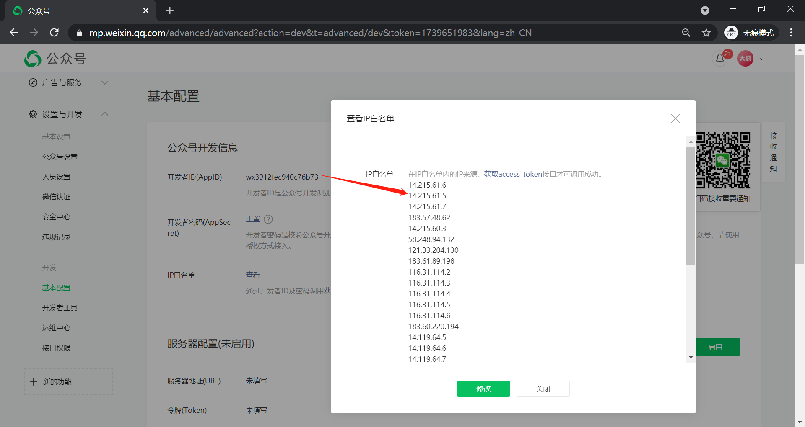The image size is (805, 427).
Task: Click IP address 183.60.220.194 in the list
Action: pyautogui.click(x=434, y=327)
